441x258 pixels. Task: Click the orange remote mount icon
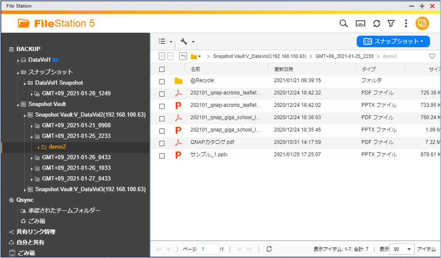(x=422, y=23)
